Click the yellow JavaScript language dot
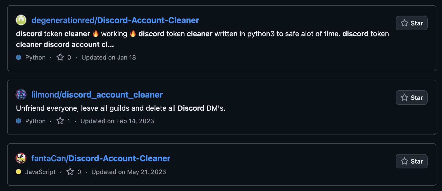Viewport: 442px width, 191px height. click(18, 172)
